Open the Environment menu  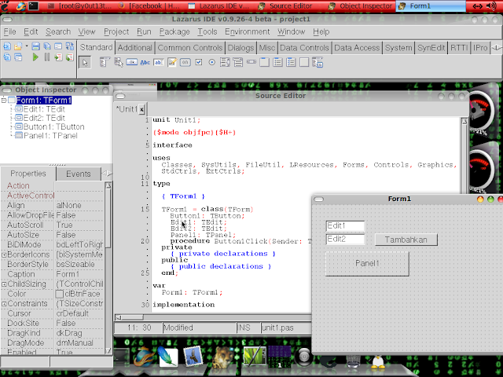247,31
